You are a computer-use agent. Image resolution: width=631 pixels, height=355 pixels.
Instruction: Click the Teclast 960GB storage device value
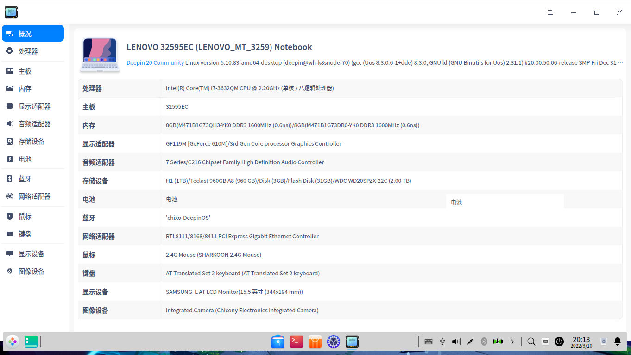[289, 181]
